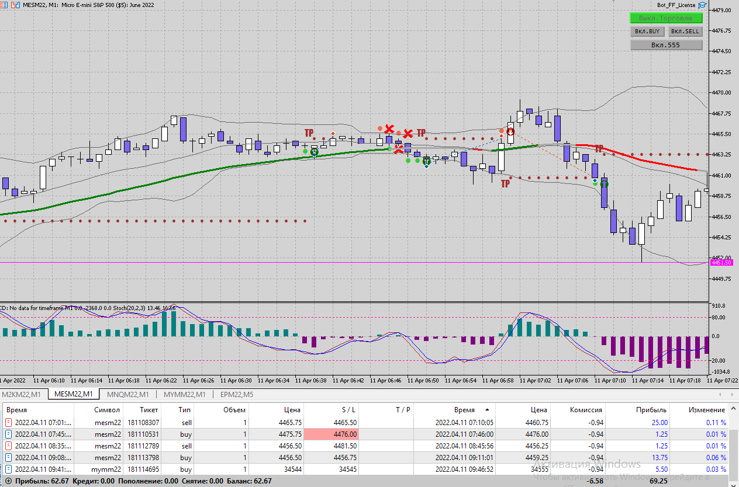Viewport: 739px width, 487px height.
Task: Sort by the Прибыль column header
Action: [651, 410]
